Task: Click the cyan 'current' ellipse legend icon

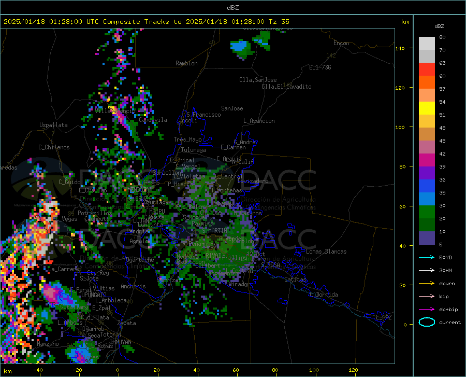Action: coord(427,322)
